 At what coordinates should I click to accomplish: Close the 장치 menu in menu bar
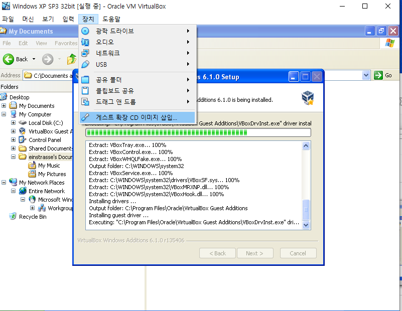click(88, 19)
